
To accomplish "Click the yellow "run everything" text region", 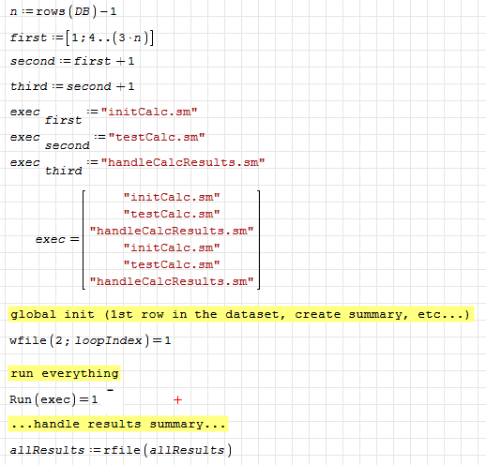I will tap(65, 373).
